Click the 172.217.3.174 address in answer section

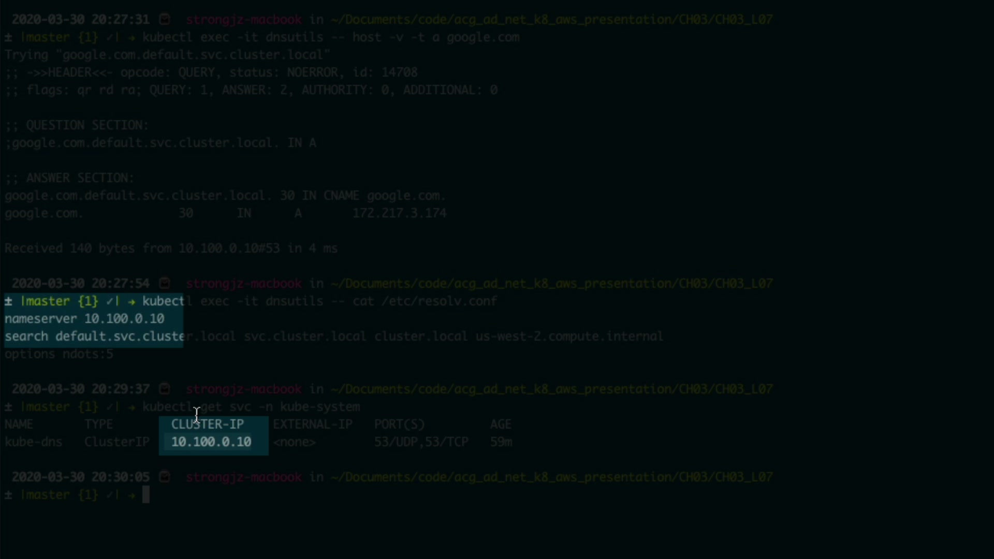(x=399, y=213)
